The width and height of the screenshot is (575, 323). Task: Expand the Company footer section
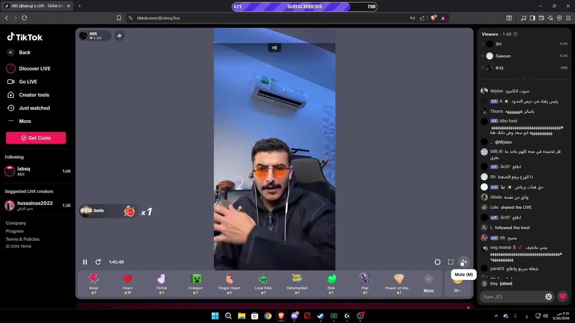pyautogui.click(x=16, y=223)
